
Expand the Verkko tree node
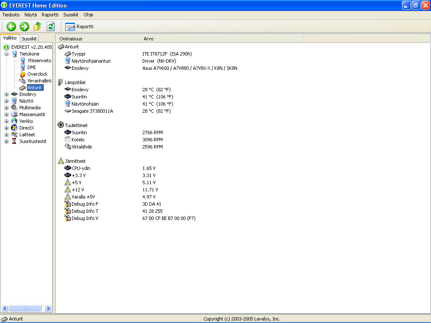[x=6, y=121]
